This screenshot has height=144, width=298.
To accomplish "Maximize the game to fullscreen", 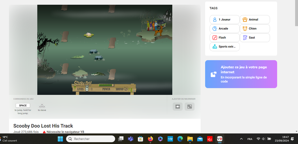I will pyautogui.click(x=189, y=107).
